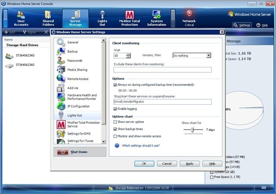
Task: Enable Monitor and show remote access
Action: point(115,136)
